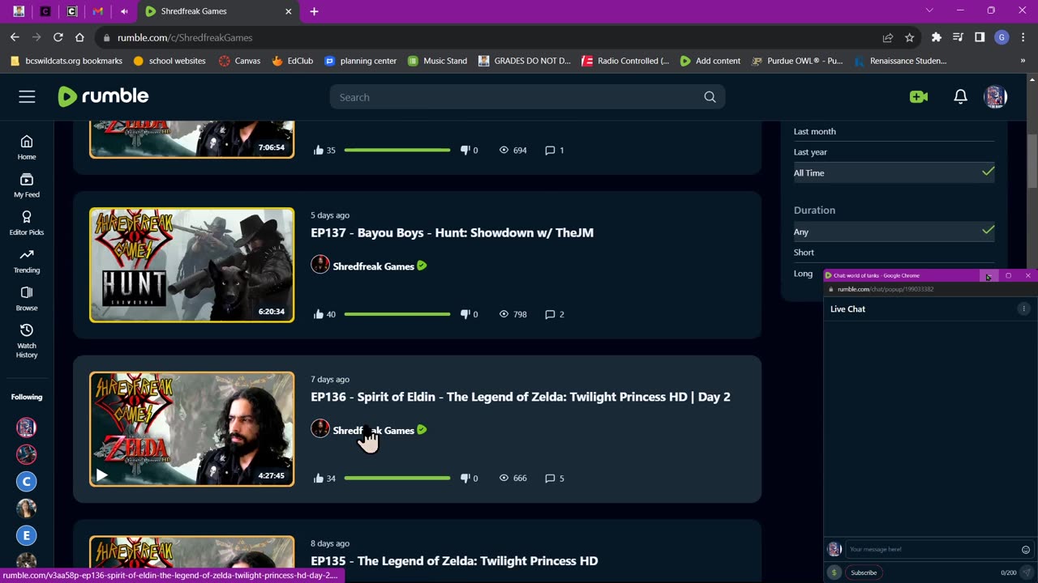Click the EP136 like ratio bar
The image size is (1038, 583).
397,479
